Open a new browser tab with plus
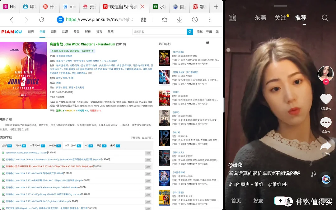336x210 pixels. 216,7
